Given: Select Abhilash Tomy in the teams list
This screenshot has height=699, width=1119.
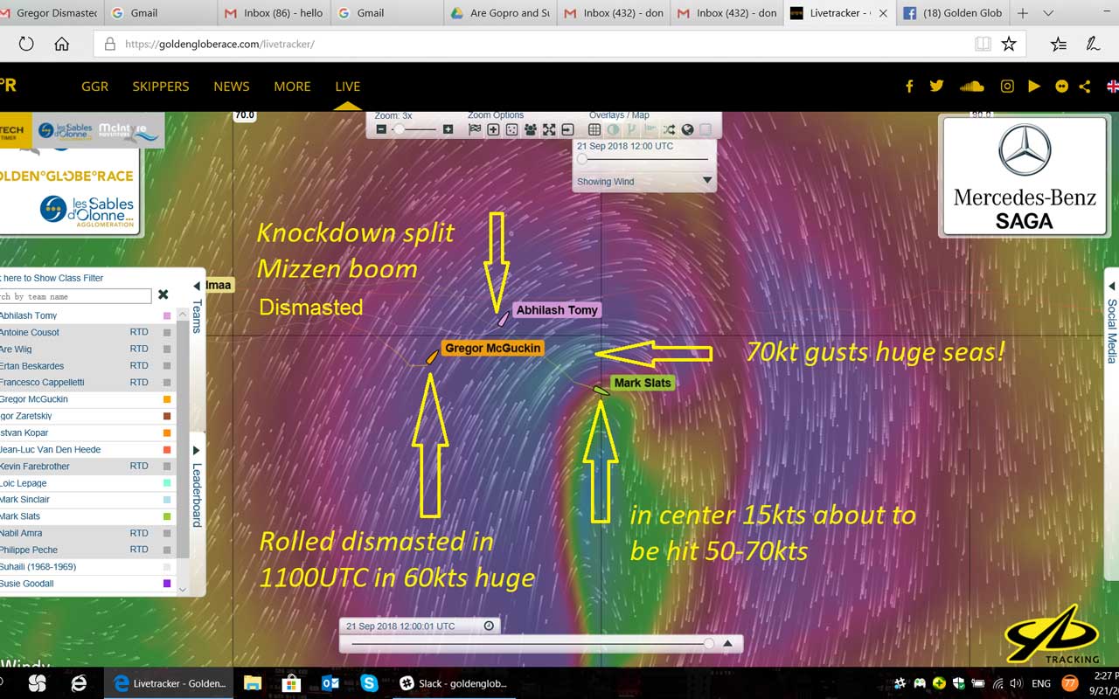Looking at the screenshot, I should (30, 315).
